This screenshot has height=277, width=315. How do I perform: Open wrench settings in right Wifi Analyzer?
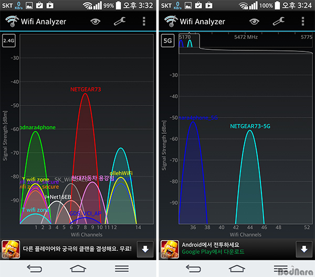(x=279, y=21)
